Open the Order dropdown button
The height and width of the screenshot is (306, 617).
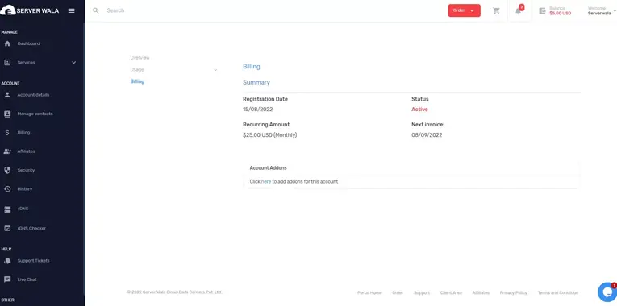click(464, 10)
